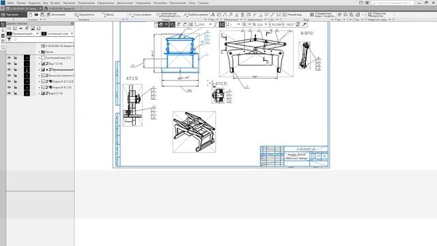Click the search commands input field
The height and width of the screenshot is (246, 437).
pyautogui.click(x=393, y=3)
